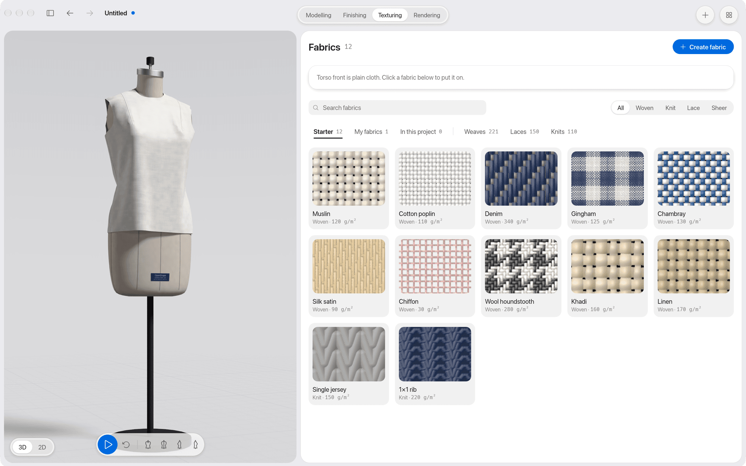
Task: Apply the Chambray fabric swatch
Action: 693,188
